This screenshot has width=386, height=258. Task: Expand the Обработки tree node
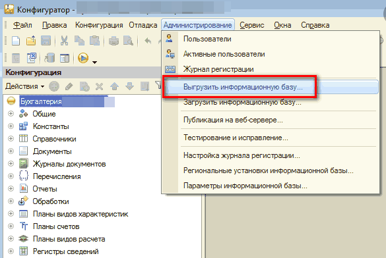(x=11, y=201)
